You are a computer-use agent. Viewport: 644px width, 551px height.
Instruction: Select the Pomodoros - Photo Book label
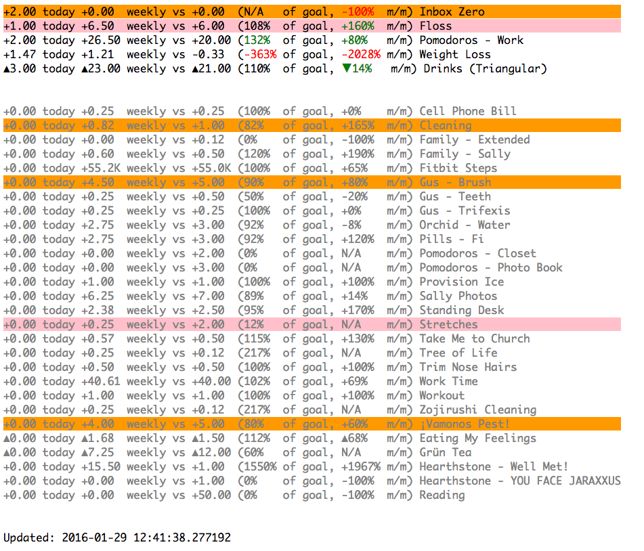tap(490, 267)
